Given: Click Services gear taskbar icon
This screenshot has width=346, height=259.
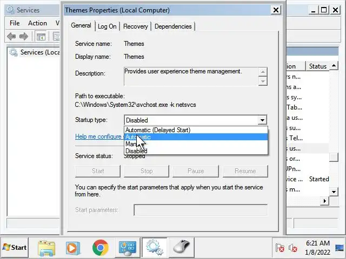Looking at the screenshot, I should 155,248.
